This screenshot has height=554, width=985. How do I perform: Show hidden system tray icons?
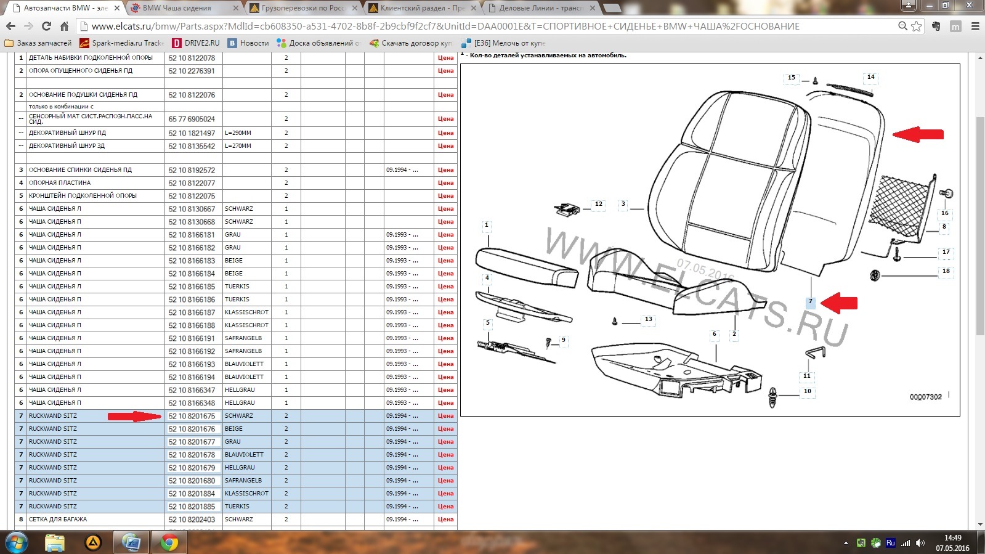(846, 543)
